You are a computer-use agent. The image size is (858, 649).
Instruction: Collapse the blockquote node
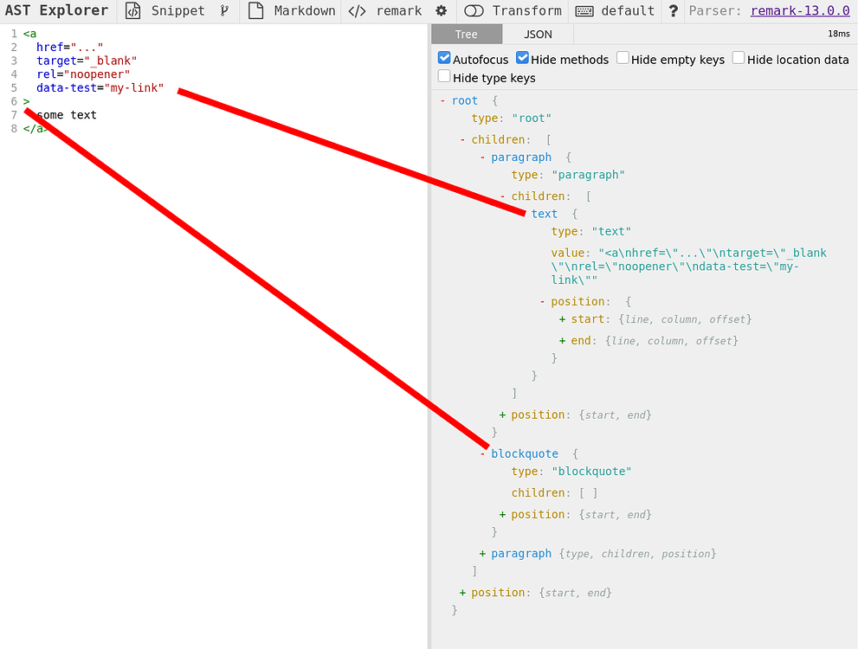coord(483,454)
